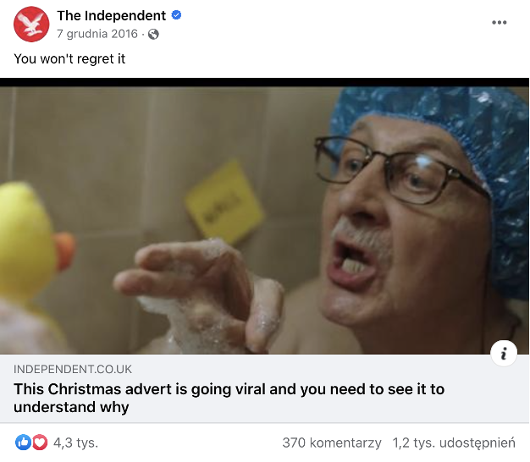Viewport: 530px width, 462px height.
Task: Show who reacted via 4,3 tys. count
Action: pyautogui.click(x=75, y=443)
